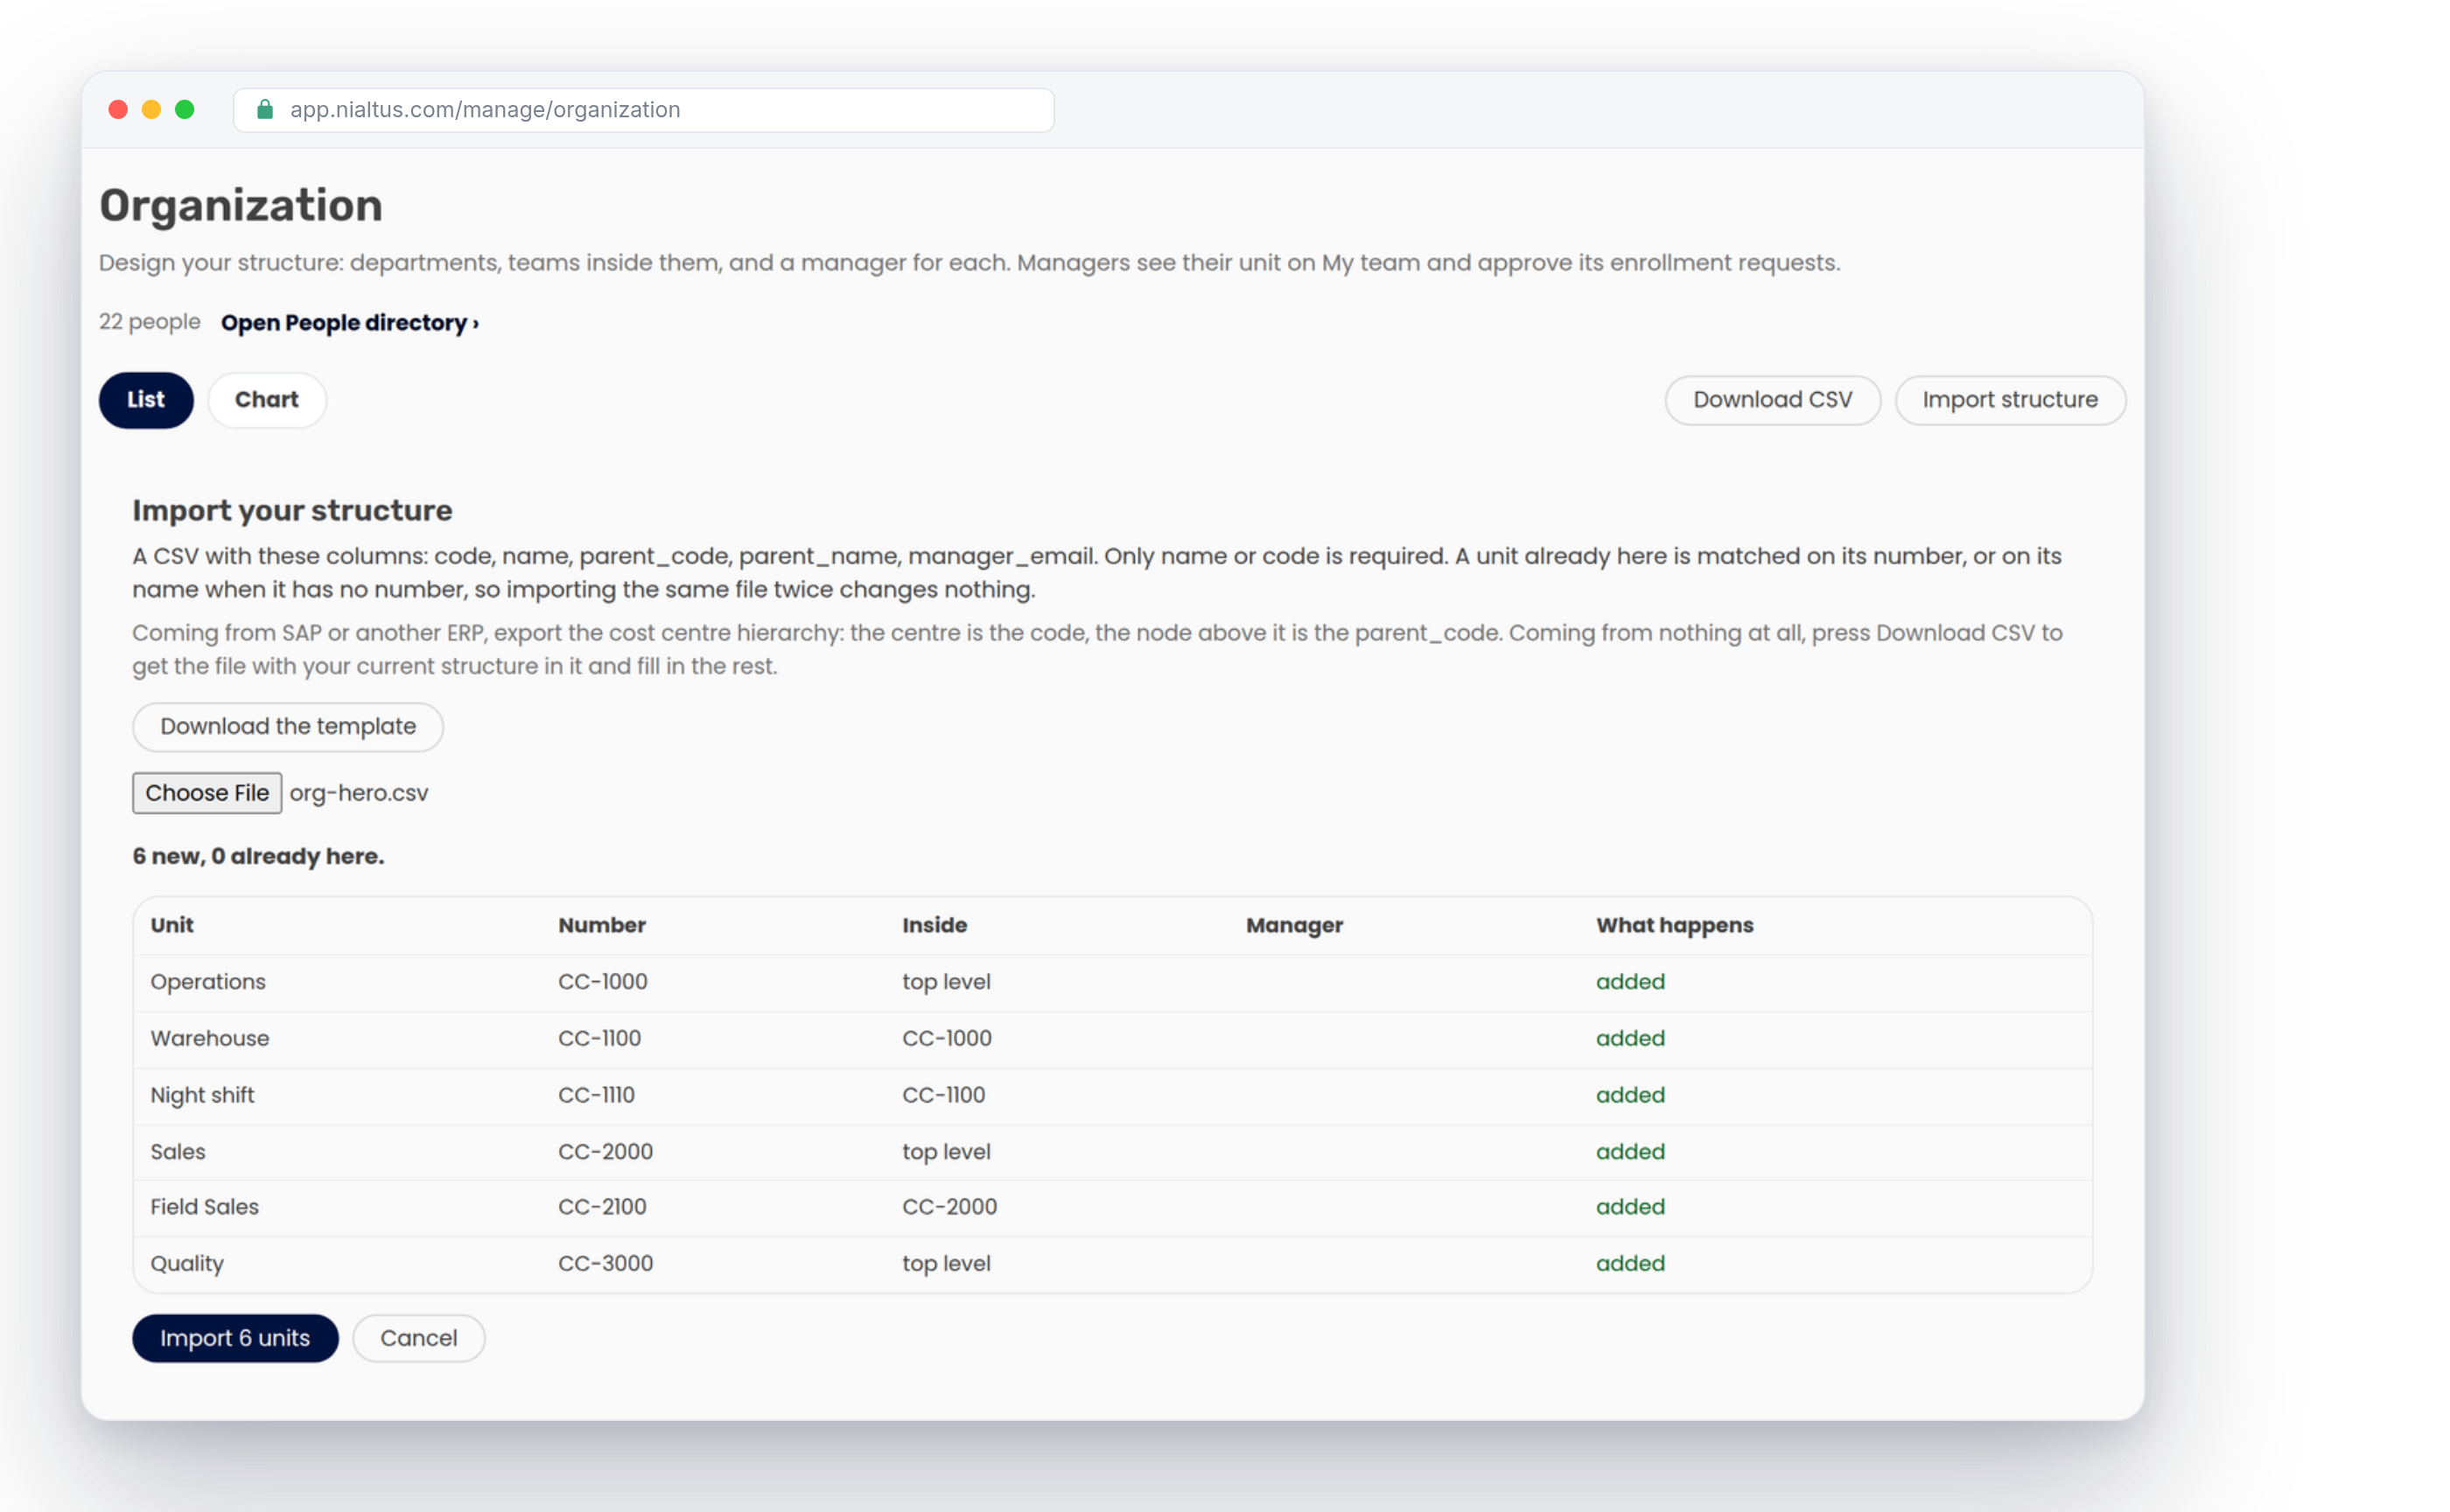The width and height of the screenshot is (2450, 1512).
Task: Click the yellow minimize window dot
Action: 151,109
